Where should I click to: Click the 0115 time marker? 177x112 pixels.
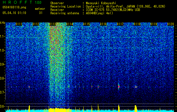[x=86, y=24]
